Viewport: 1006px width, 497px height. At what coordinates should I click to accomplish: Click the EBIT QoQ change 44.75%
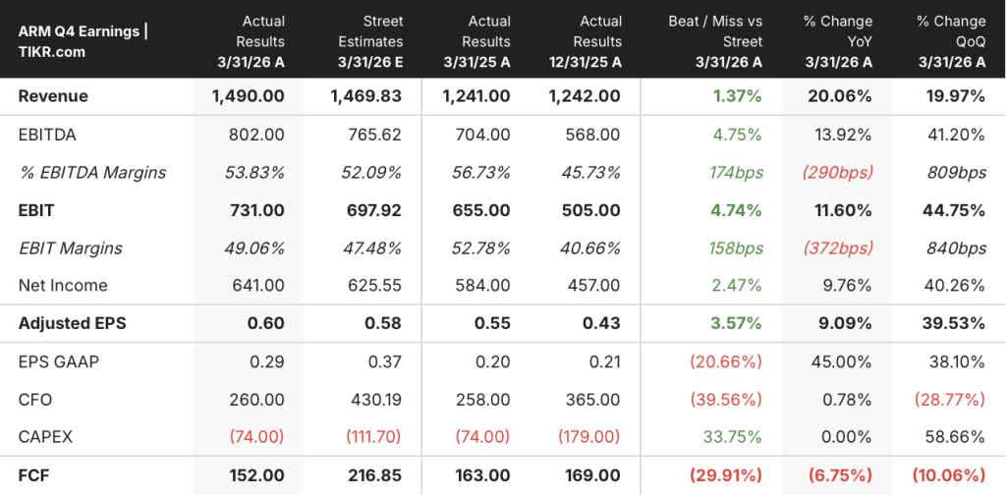(955, 210)
